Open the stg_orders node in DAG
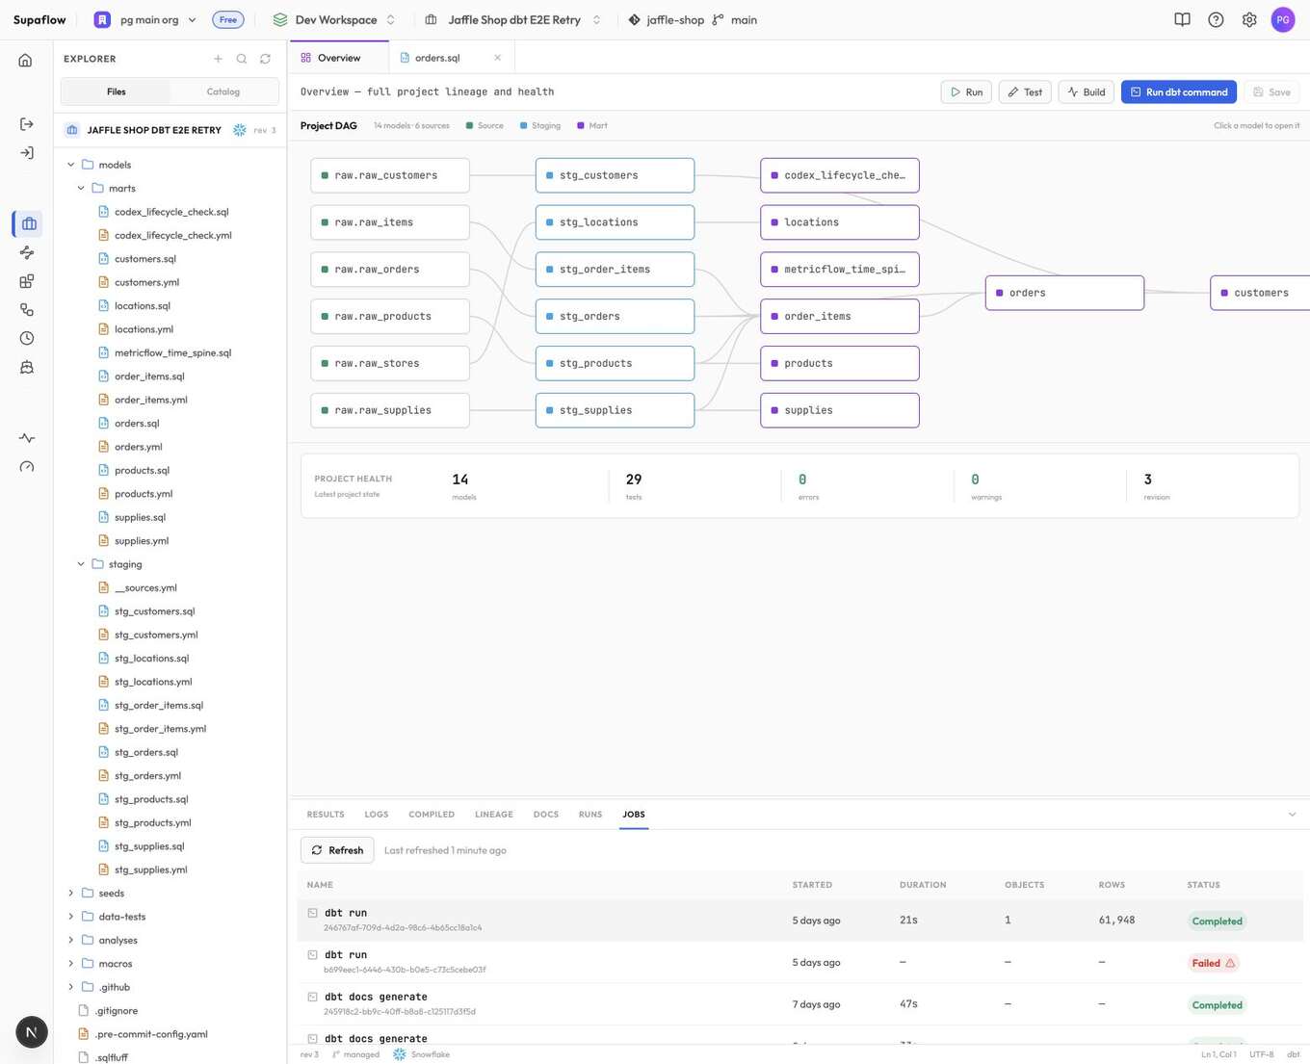This screenshot has height=1064, width=1310. pos(615,316)
